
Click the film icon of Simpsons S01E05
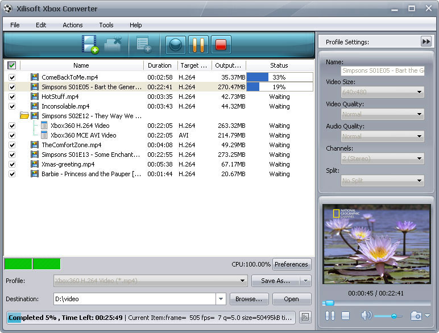click(35, 87)
